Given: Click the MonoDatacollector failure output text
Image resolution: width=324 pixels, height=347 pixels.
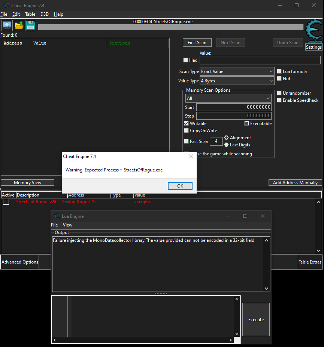Looking at the screenshot, I should point(154,240).
